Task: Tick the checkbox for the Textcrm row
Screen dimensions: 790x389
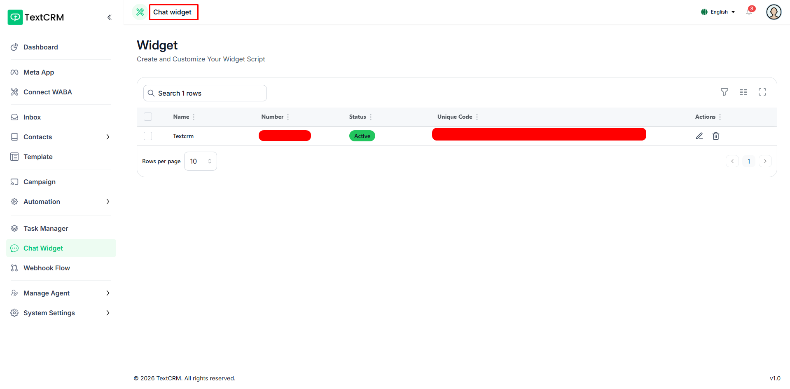Action: coord(148,136)
